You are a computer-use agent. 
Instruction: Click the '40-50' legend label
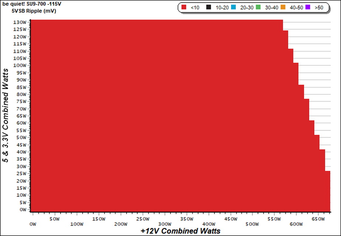(x=296, y=8)
